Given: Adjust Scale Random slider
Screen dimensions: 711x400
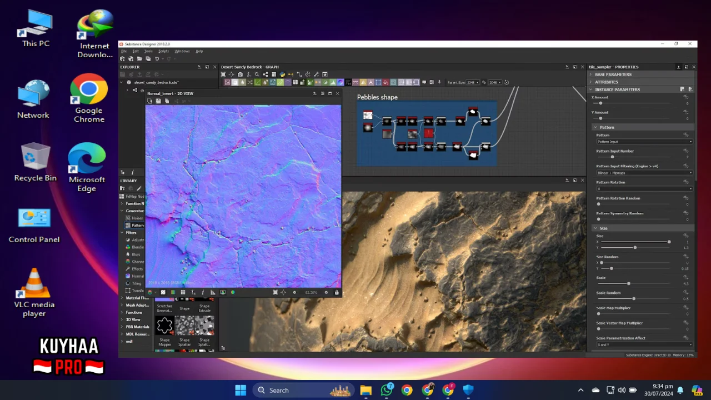Looking at the screenshot, I should (634, 299).
